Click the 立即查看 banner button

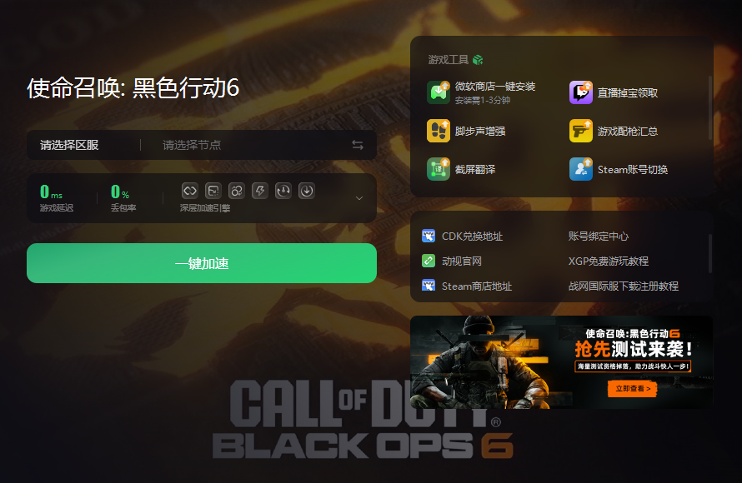coord(632,388)
